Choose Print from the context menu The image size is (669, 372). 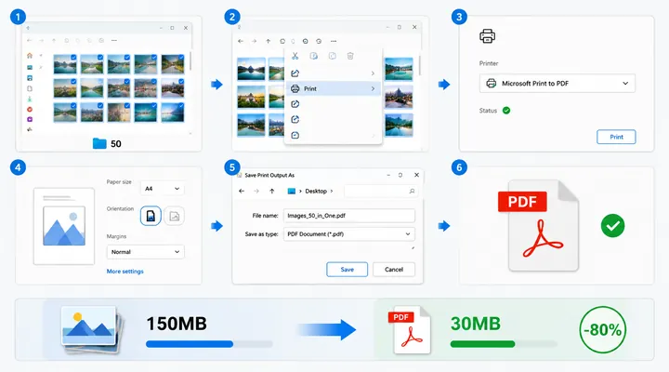coord(333,89)
